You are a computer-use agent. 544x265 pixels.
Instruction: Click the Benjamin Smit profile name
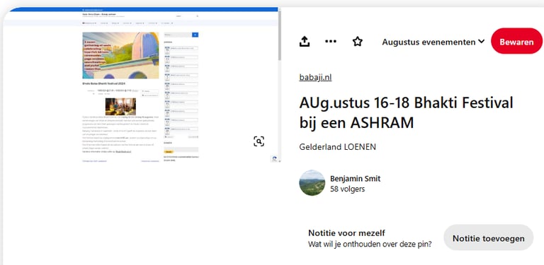point(356,179)
